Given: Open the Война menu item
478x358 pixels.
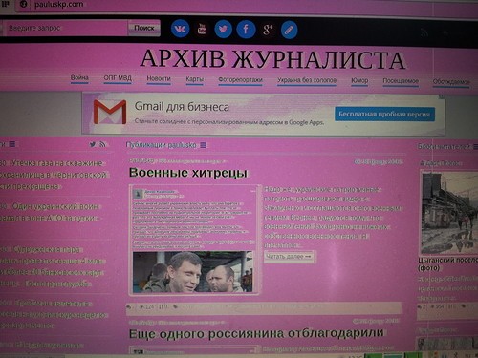Looking at the screenshot, I should [x=79, y=78].
